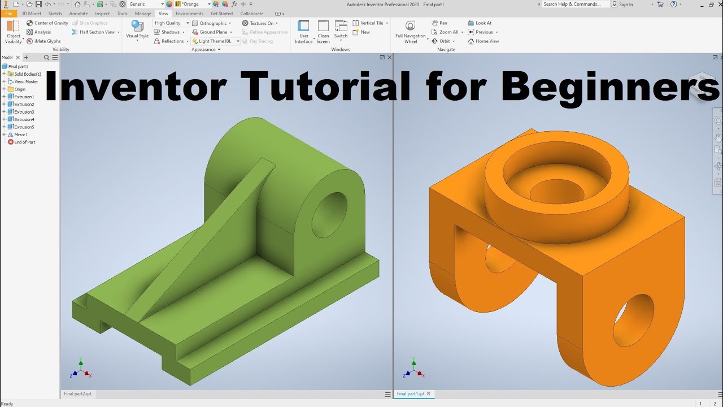The image size is (723, 407).
Task: Select End of Part marker
Action: tap(21, 142)
